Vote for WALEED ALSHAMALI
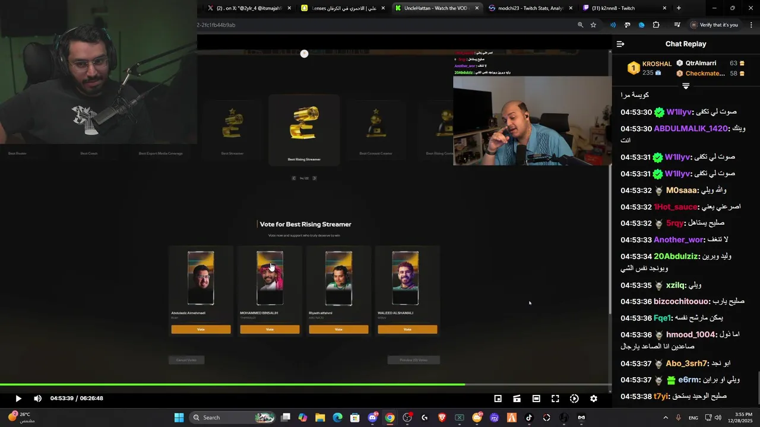 [407, 329]
